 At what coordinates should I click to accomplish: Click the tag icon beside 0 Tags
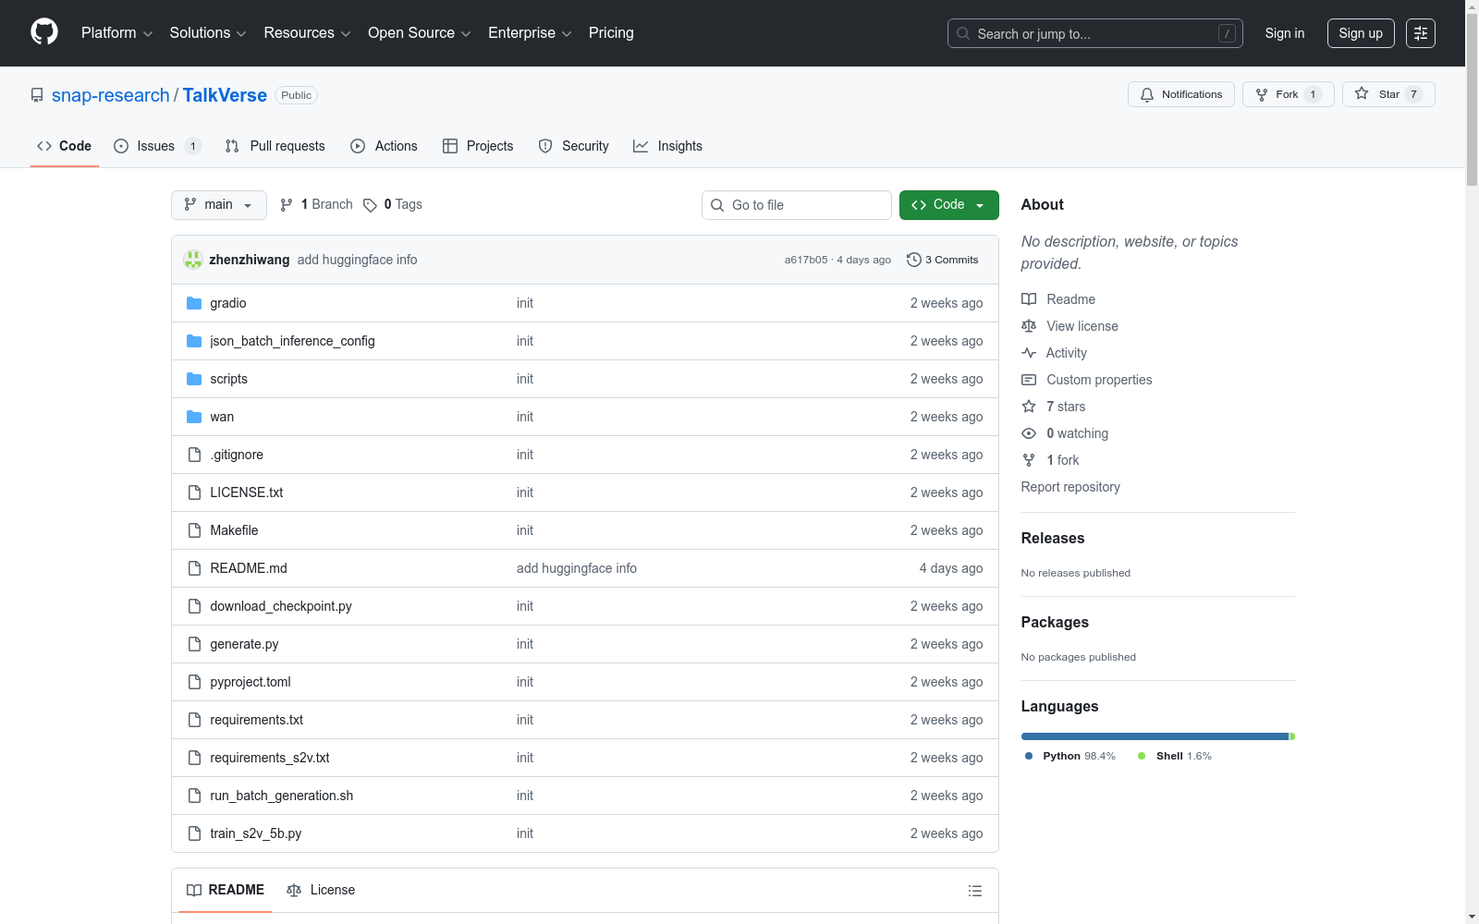click(x=370, y=205)
